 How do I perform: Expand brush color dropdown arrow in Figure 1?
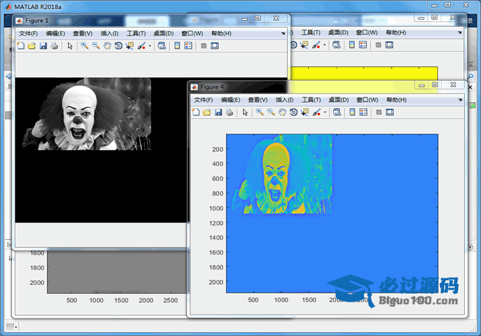pos(150,46)
